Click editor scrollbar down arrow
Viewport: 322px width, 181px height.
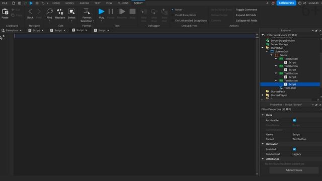click(257, 174)
